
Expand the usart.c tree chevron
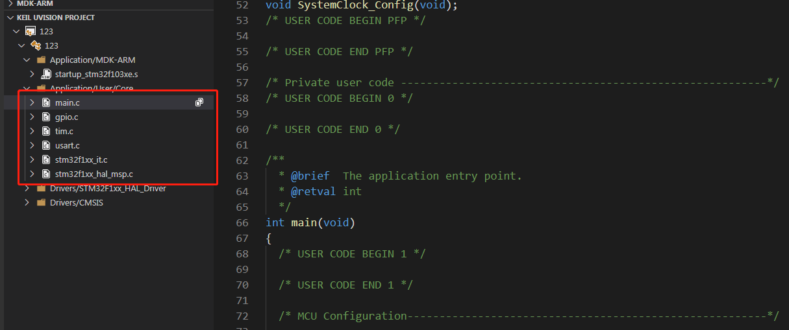coord(32,145)
